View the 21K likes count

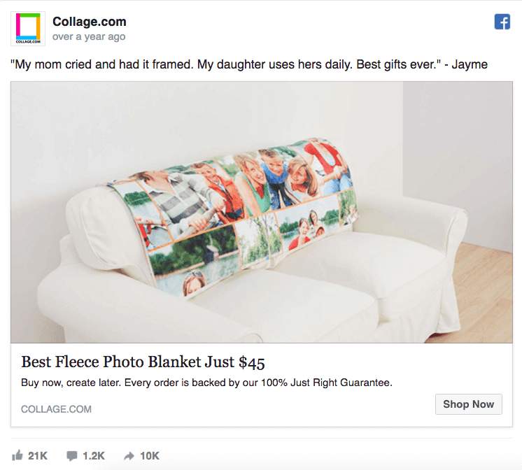pos(38,456)
